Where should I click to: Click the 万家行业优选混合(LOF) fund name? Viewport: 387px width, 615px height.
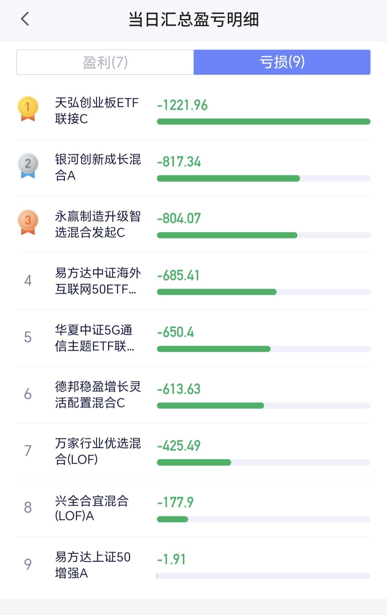tap(98, 451)
